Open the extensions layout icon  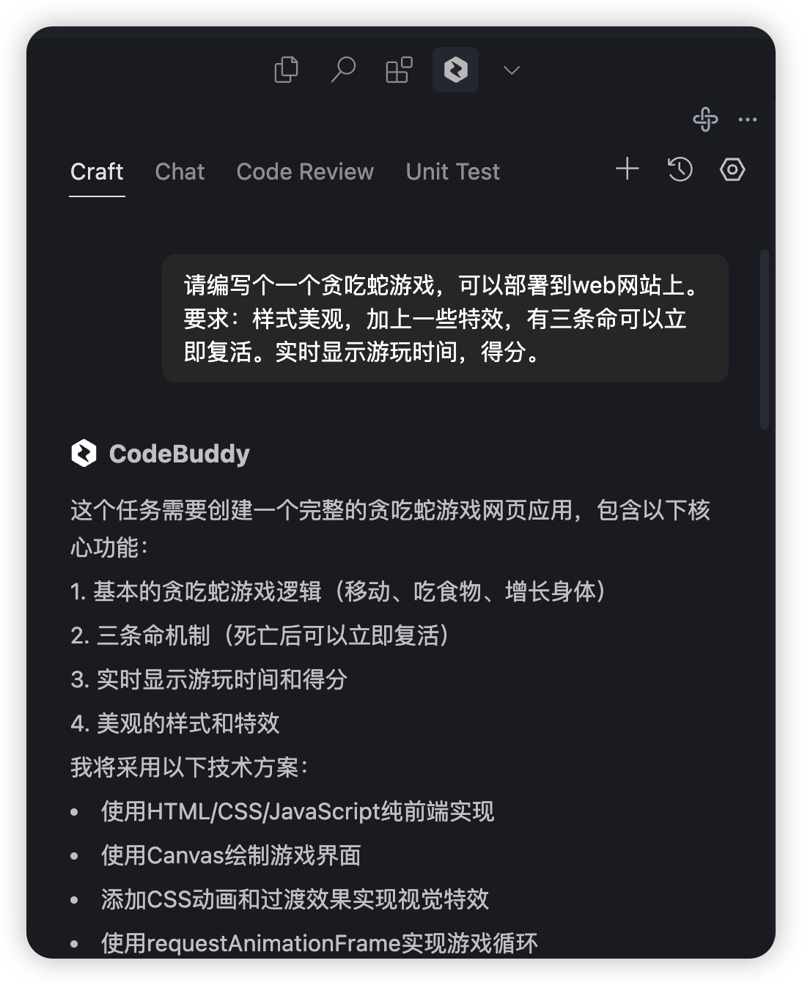click(398, 70)
